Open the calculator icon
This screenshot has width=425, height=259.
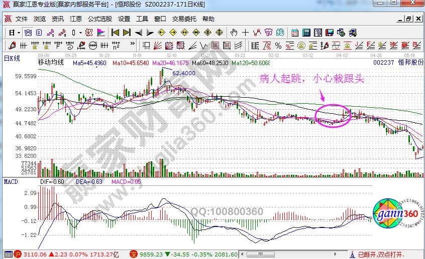tap(306, 33)
